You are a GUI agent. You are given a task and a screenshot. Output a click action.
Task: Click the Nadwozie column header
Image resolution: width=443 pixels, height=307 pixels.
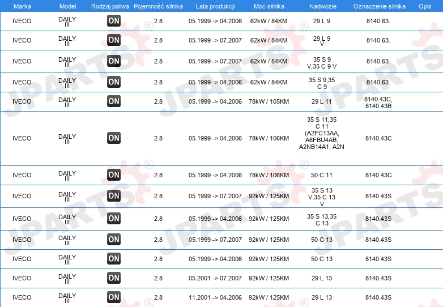pos(323,6)
